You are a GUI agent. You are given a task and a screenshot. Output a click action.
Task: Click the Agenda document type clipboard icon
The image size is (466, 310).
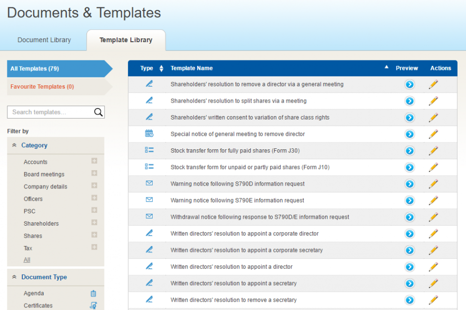[x=94, y=294]
